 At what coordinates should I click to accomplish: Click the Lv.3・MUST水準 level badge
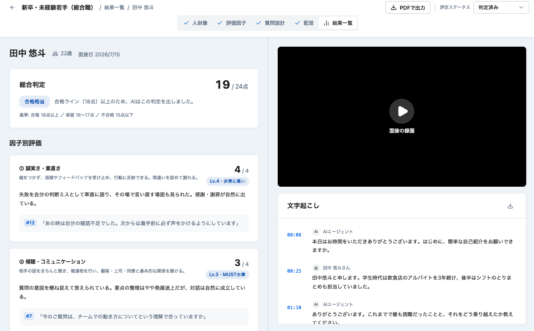227,275
